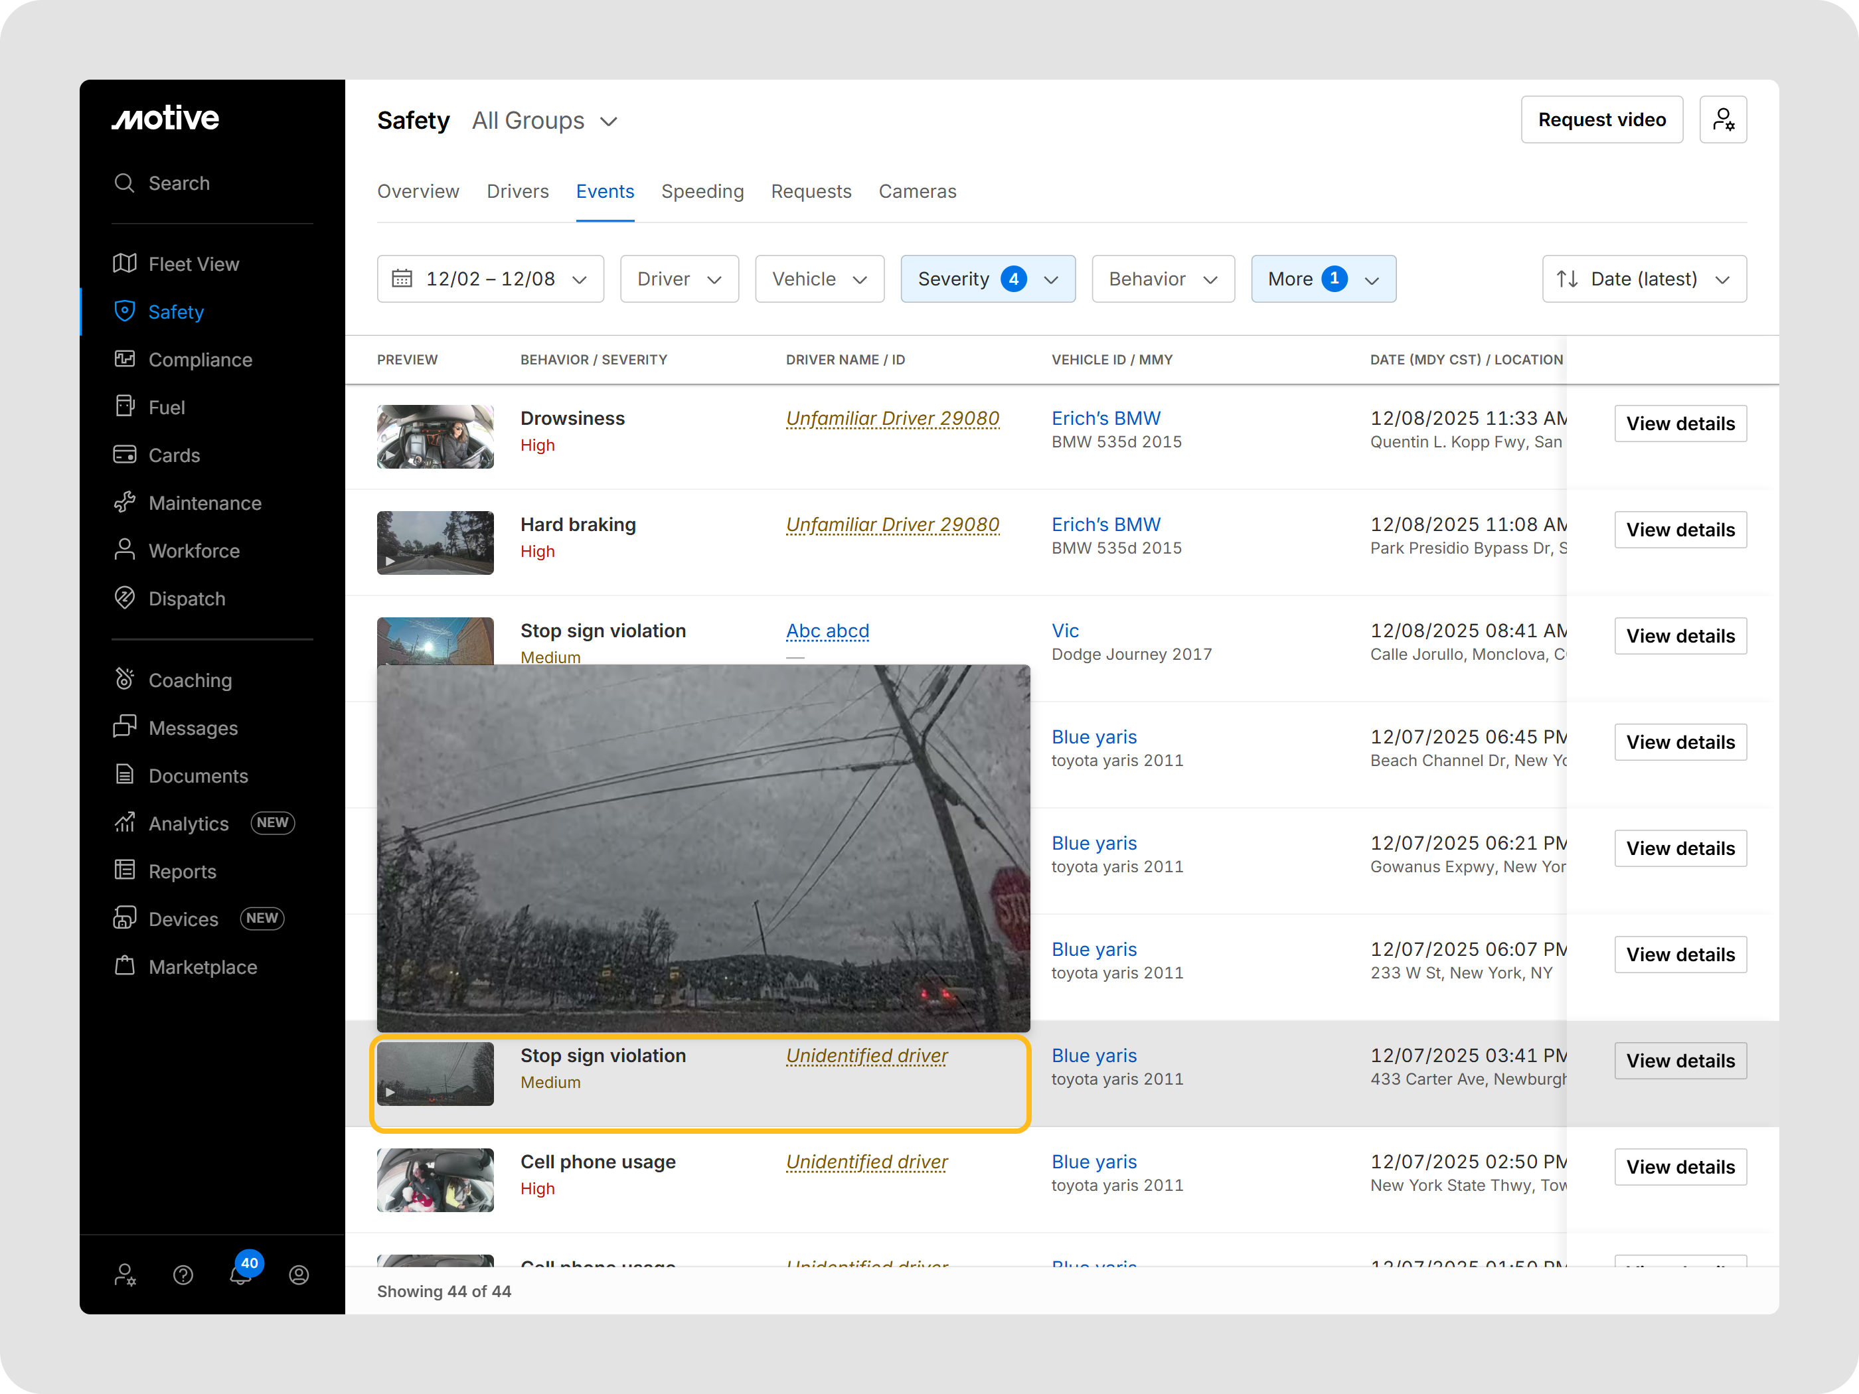Click the Request video button
Screen dimensions: 1859x1394
coord(1601,119)
